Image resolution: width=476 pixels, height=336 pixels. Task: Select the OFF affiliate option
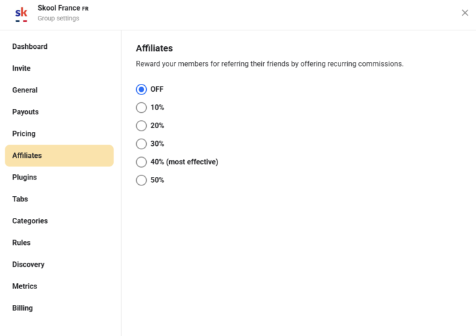point(141,89)
